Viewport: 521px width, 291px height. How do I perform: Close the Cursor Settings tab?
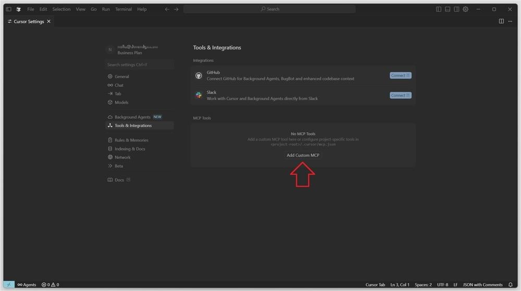point(49,21)
